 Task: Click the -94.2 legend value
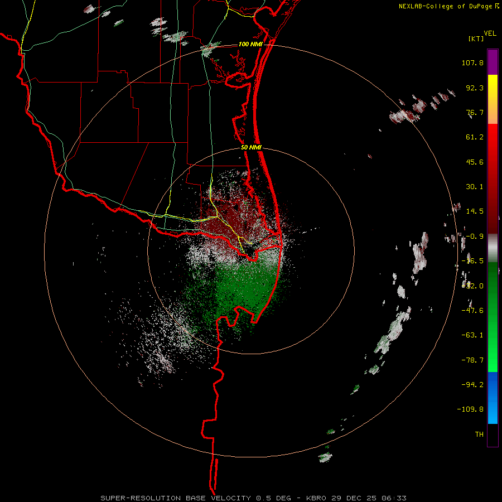tap(472, 384)
